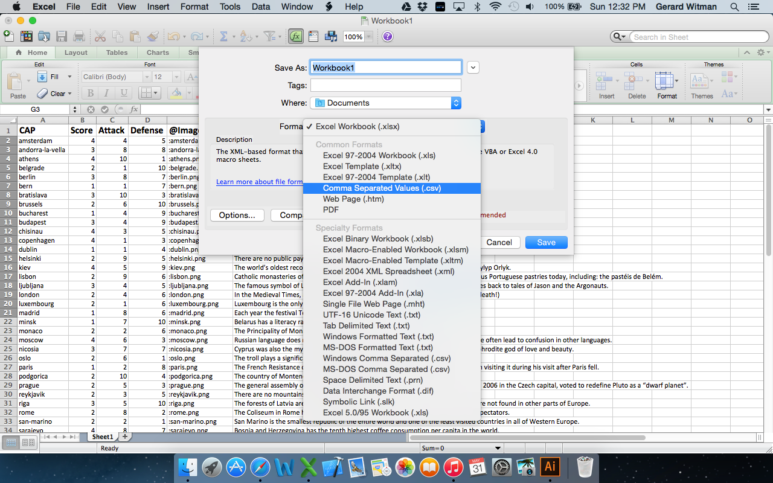Viewport: 773px width, 483px height.
Task: Click the Format Painter brush icon
Action: pos(154,36)
